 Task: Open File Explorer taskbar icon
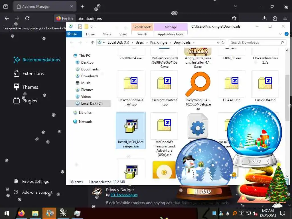35,213
